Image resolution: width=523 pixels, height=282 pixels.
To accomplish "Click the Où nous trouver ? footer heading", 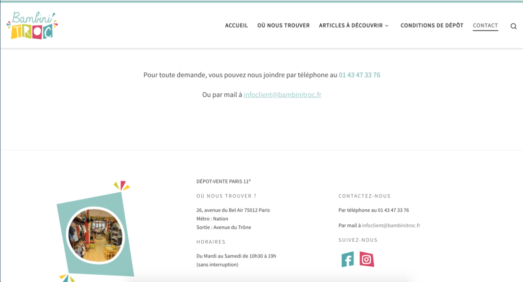I will 226,196.
